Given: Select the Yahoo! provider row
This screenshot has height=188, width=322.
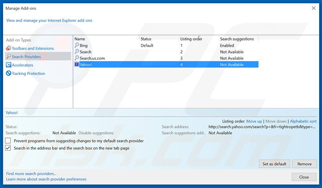Looking at the screenshot, I should click(166, 64).
